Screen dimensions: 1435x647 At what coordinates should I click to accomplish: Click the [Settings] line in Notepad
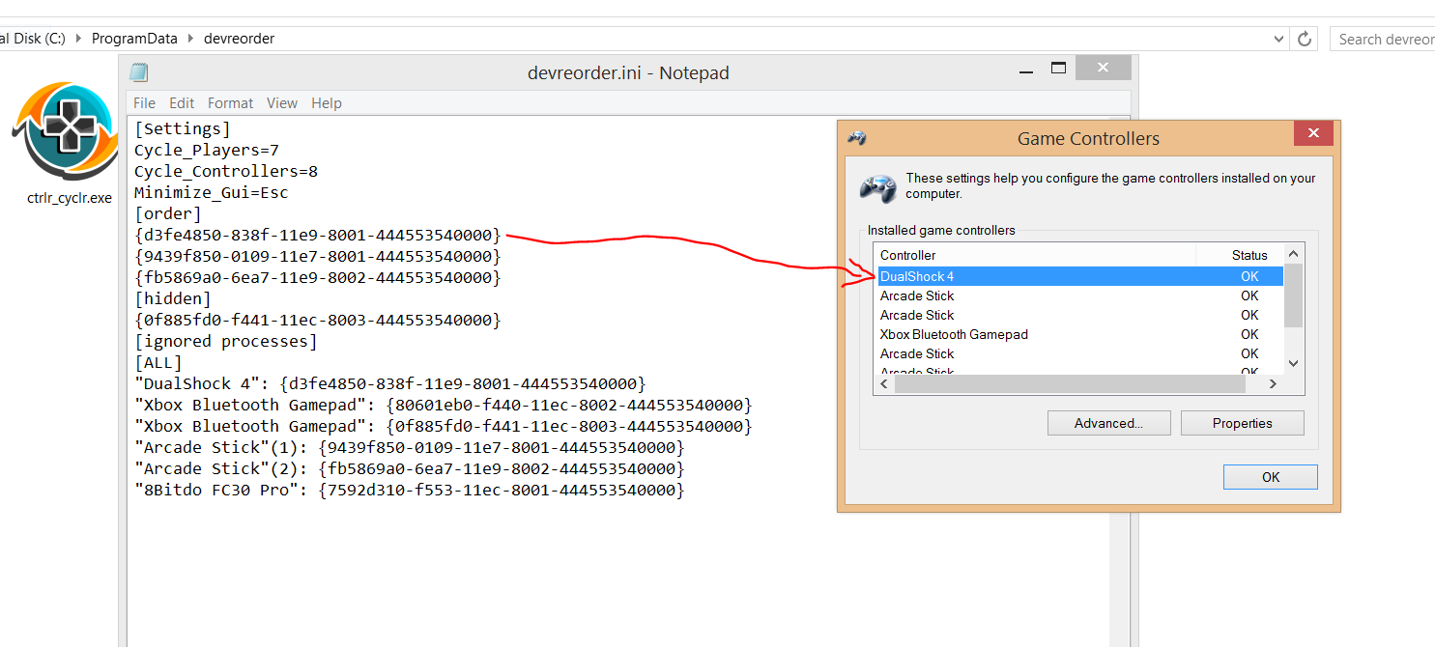coord(183,128)
